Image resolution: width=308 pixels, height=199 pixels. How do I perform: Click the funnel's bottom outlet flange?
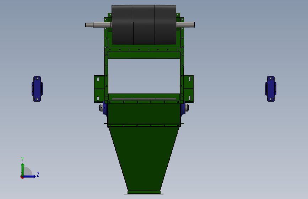pos(144,193)
